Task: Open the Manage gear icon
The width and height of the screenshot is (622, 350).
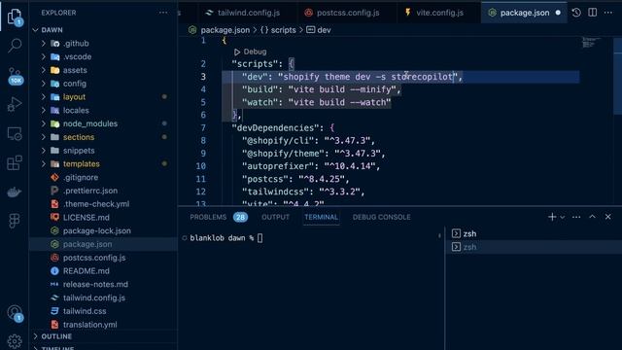Action: [x=15, y=341]
